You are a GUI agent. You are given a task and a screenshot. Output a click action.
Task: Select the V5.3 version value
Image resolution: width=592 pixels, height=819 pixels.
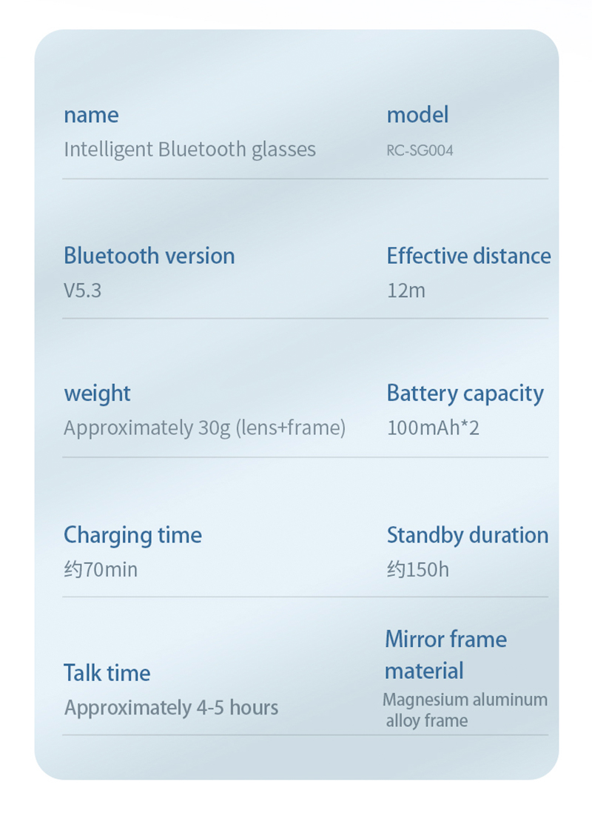tap(82, 290)
